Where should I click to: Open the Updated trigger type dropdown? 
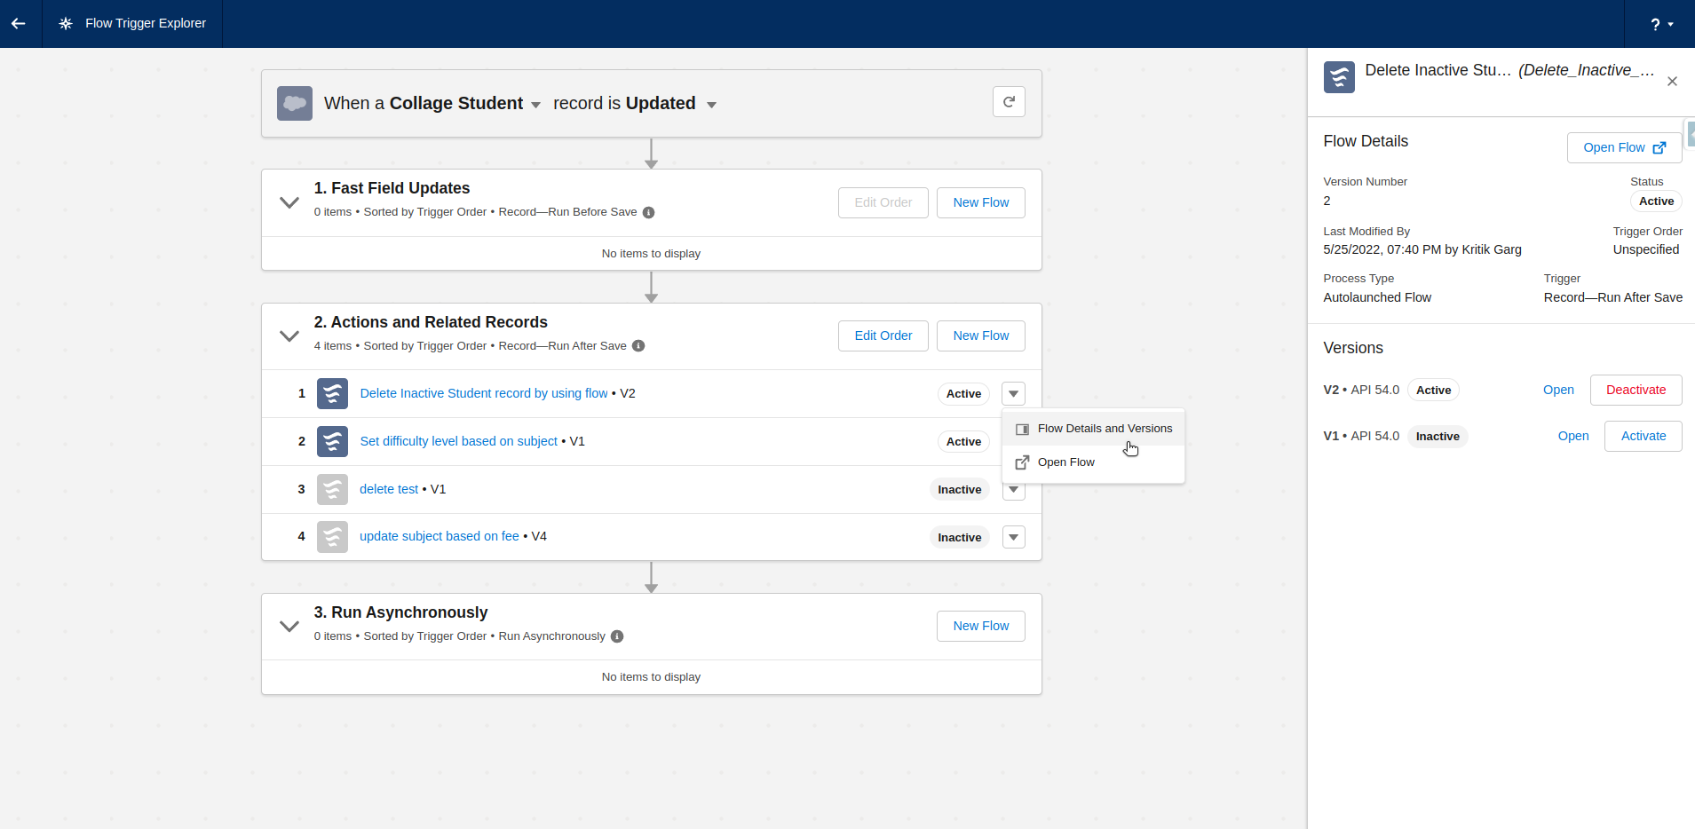[711, 104]
